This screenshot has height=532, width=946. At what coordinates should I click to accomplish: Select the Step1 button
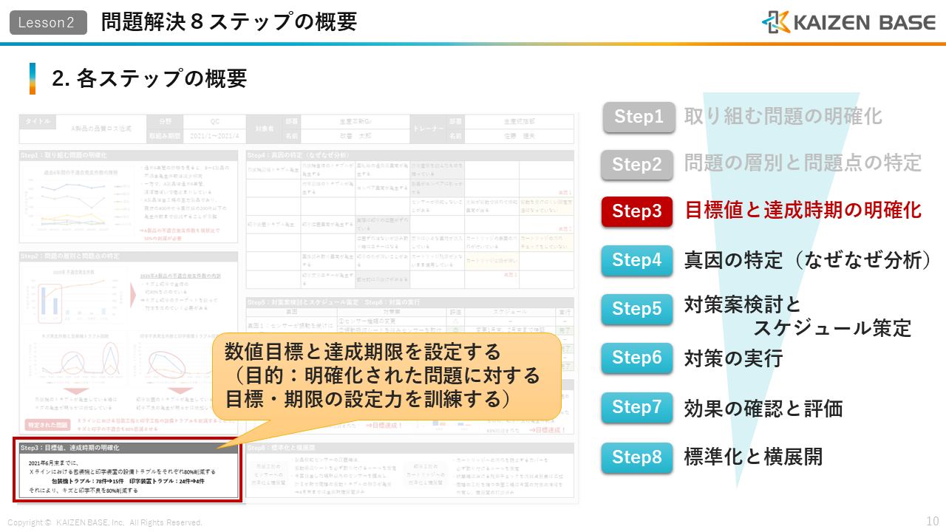click(x=639, y=117)
